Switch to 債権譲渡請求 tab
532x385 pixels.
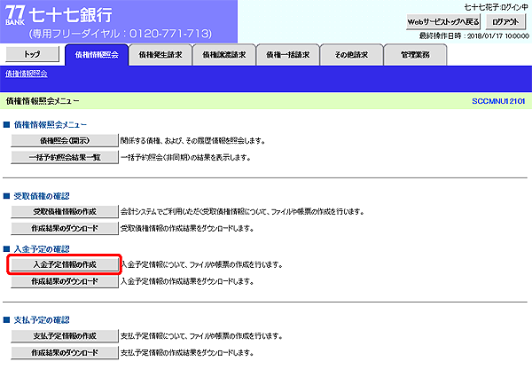click(224, 55)
